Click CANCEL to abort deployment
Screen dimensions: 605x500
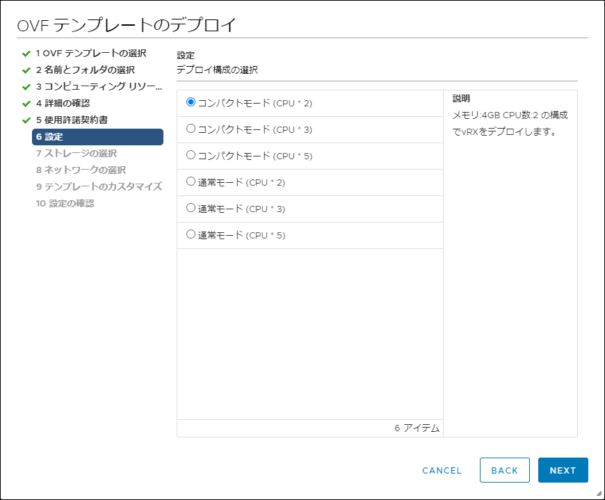[441, 470]
